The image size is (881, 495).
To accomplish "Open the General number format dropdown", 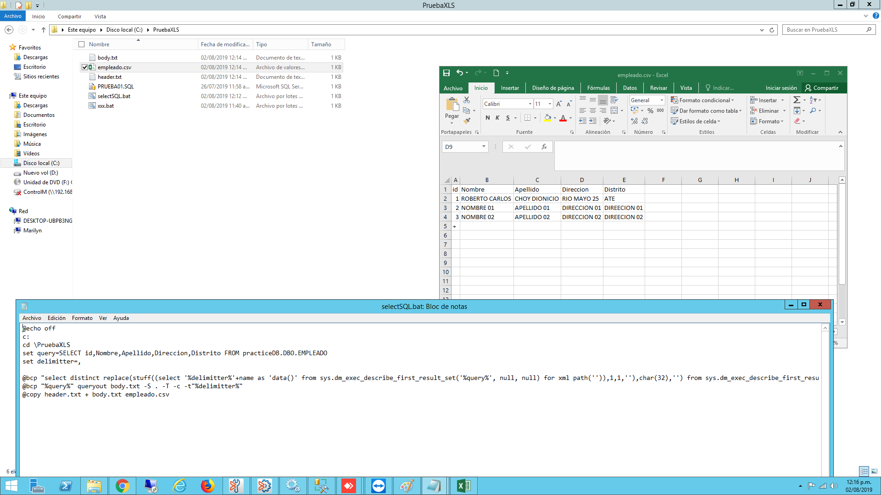I will pyautogui.click(x=661, y=100).
